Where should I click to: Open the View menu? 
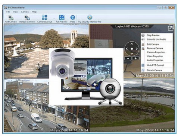pyautogui.click(x=15, y=12)
